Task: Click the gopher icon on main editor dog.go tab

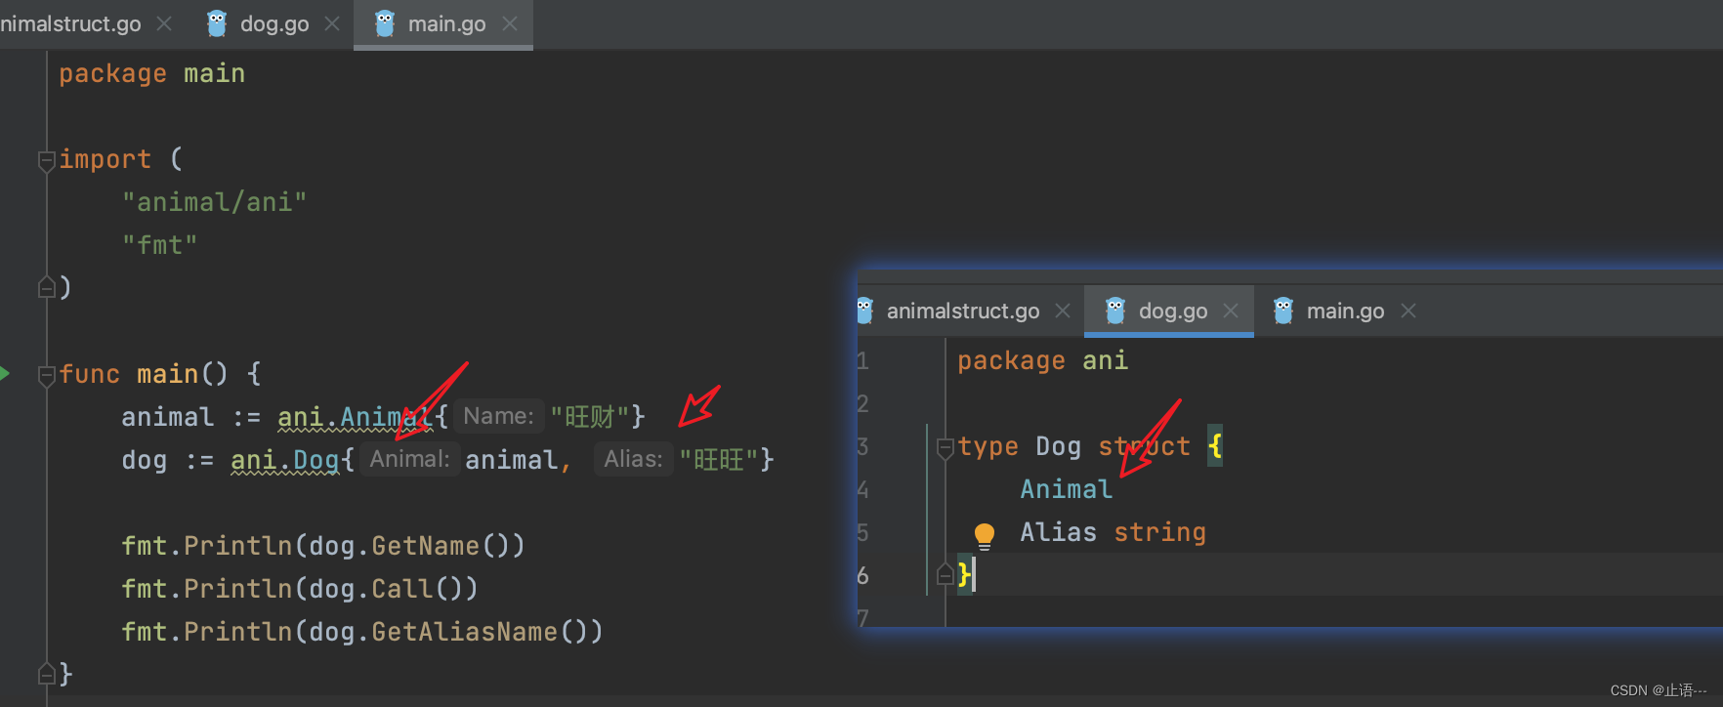Action: click(x=217, y=23)
